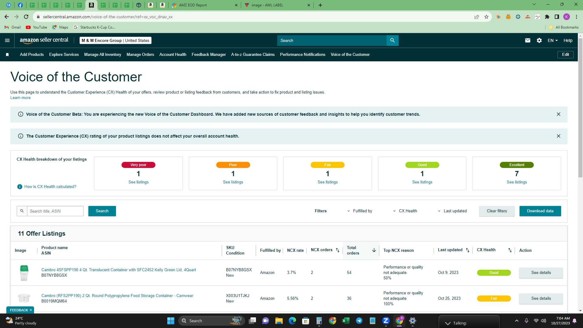Open Manage All Inventory menu item
The width and height of the screenshot is (583, 328).
103,55
